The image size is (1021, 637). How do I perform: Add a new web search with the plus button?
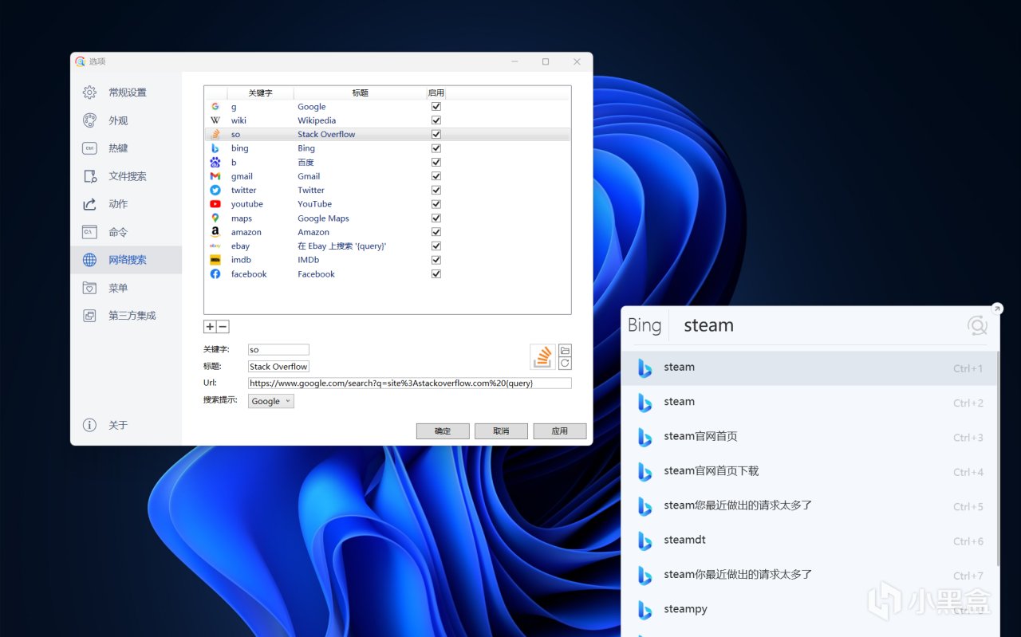(x=210, y=327)
